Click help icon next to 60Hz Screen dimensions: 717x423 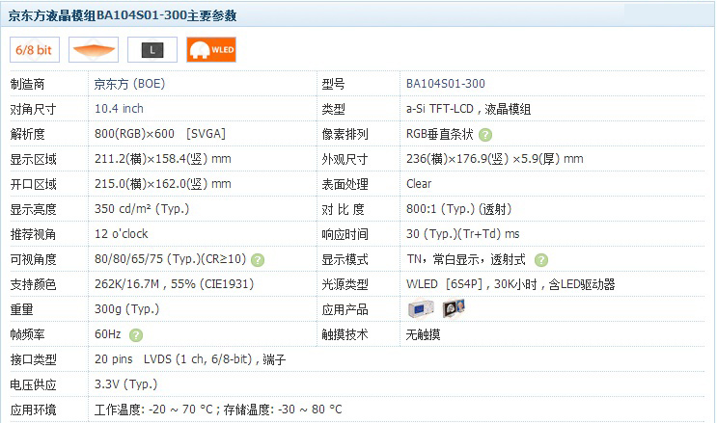point(136,335)
